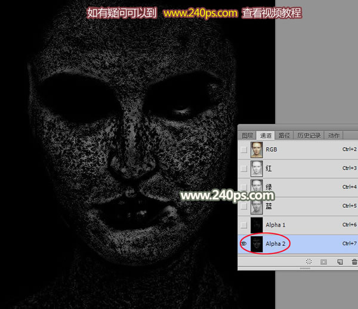The image size is (358, 309).
Task: Delete current channel trash icon
Action: (x=354, y=262)
